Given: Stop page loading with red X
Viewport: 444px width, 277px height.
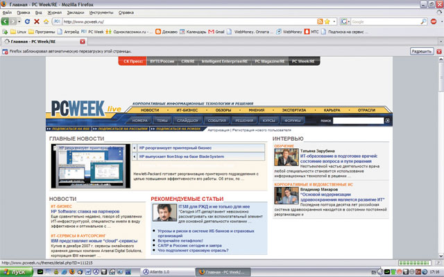Looking at the screenshot, I should pos(37,21).
